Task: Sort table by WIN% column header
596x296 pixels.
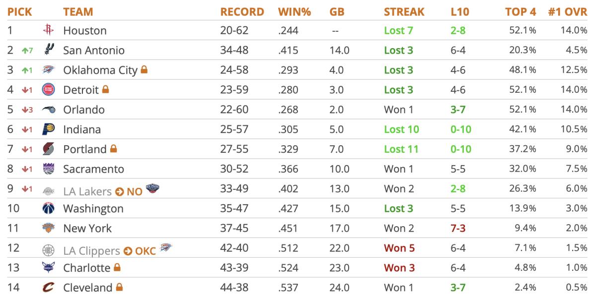Action: [294, 11]
